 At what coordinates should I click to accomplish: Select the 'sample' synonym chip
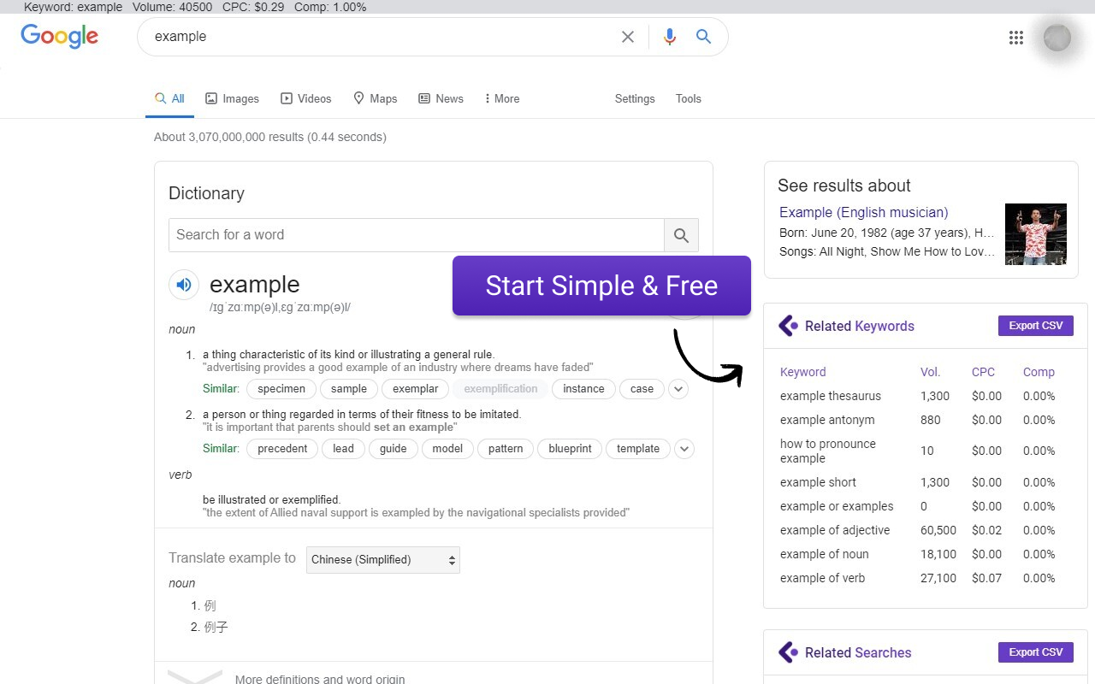click(349, 389)
